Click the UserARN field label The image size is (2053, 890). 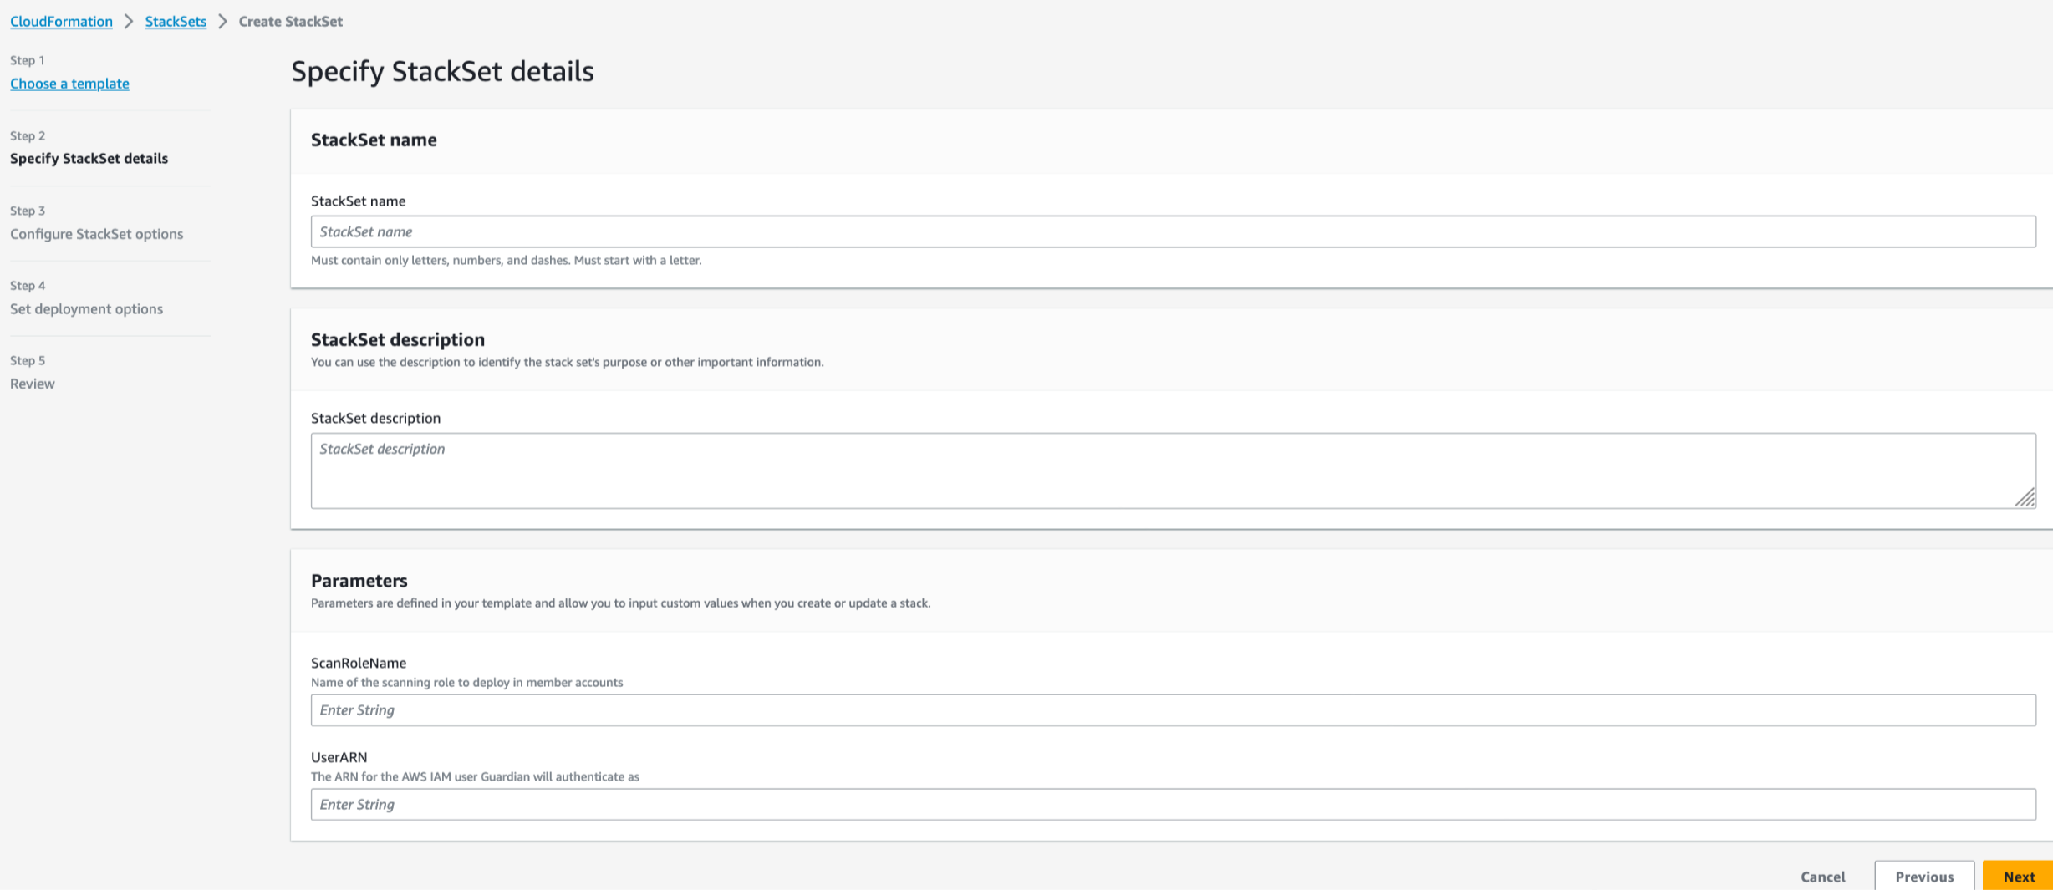[x=339, y=757]
